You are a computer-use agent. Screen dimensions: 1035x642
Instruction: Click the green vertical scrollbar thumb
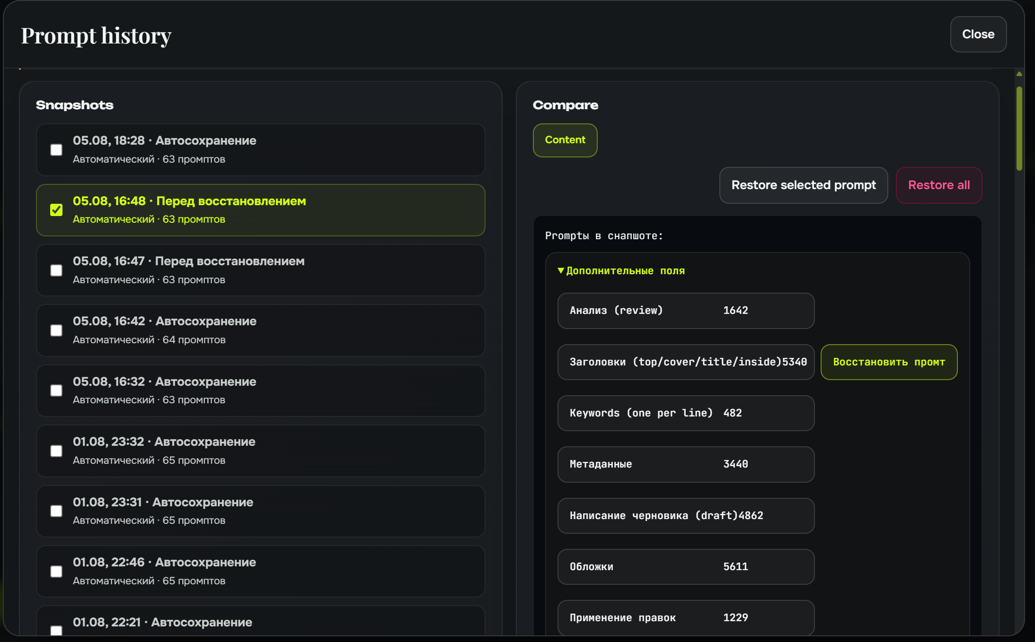click(x=1019, y=129)
